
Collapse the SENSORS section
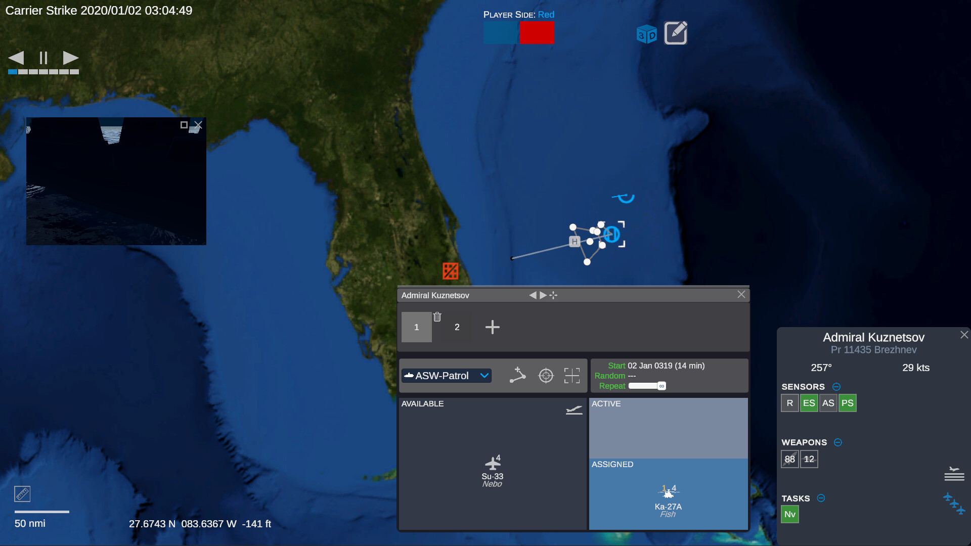coord(836,387)
